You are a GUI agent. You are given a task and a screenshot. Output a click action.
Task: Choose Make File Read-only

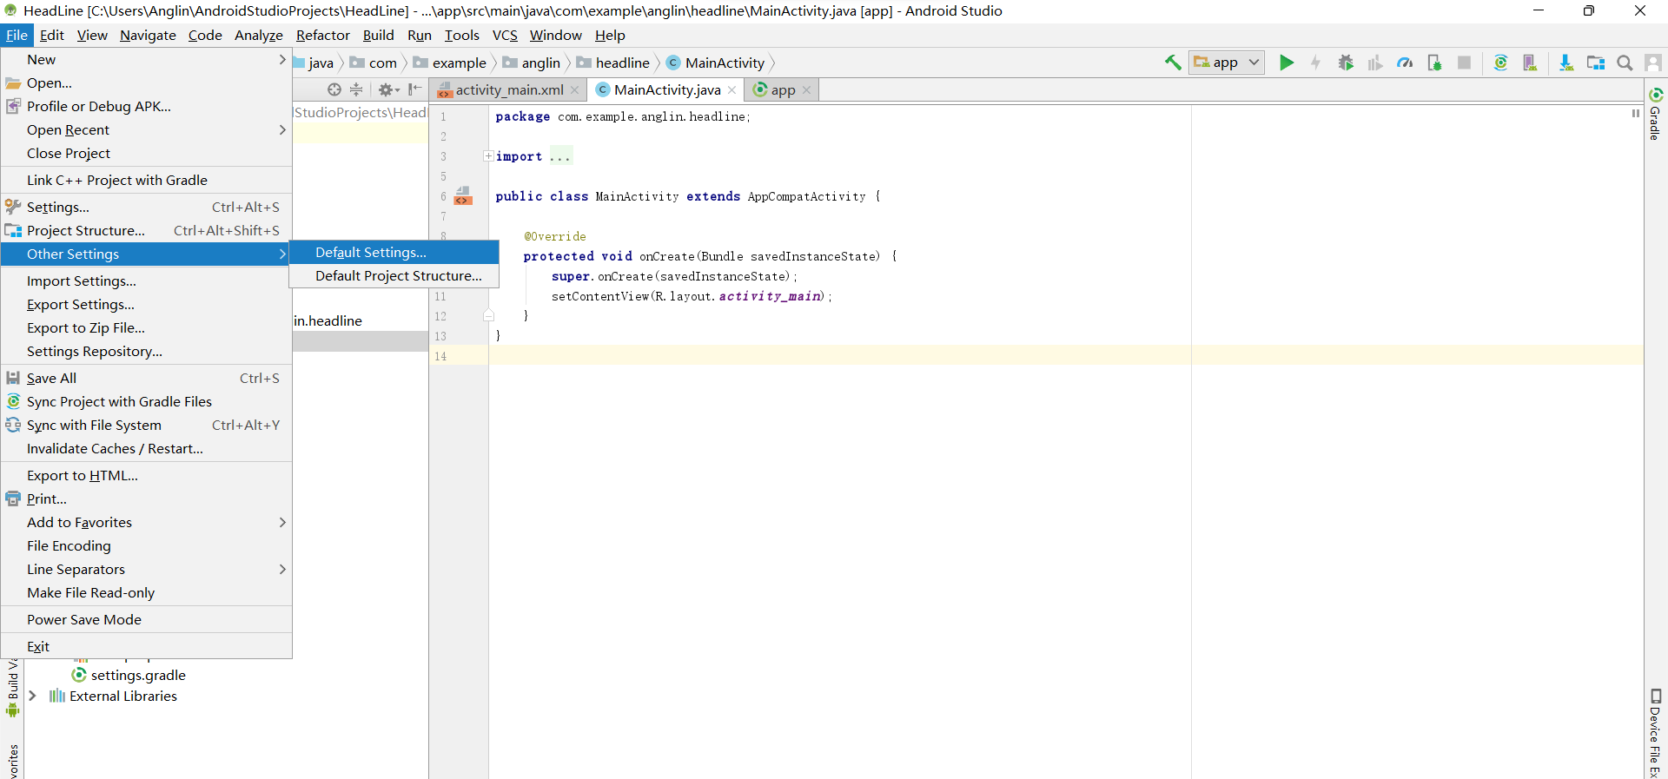[146, 592]
